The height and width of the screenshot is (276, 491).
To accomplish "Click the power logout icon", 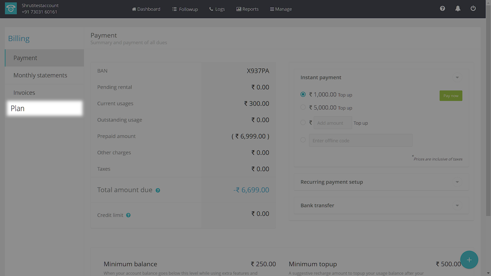I will tap(473, 8).
